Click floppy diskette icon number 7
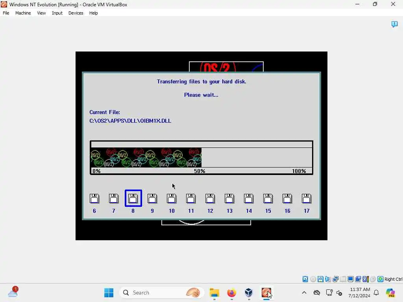Viewport: 403px width, 302px height. (114, 199)
